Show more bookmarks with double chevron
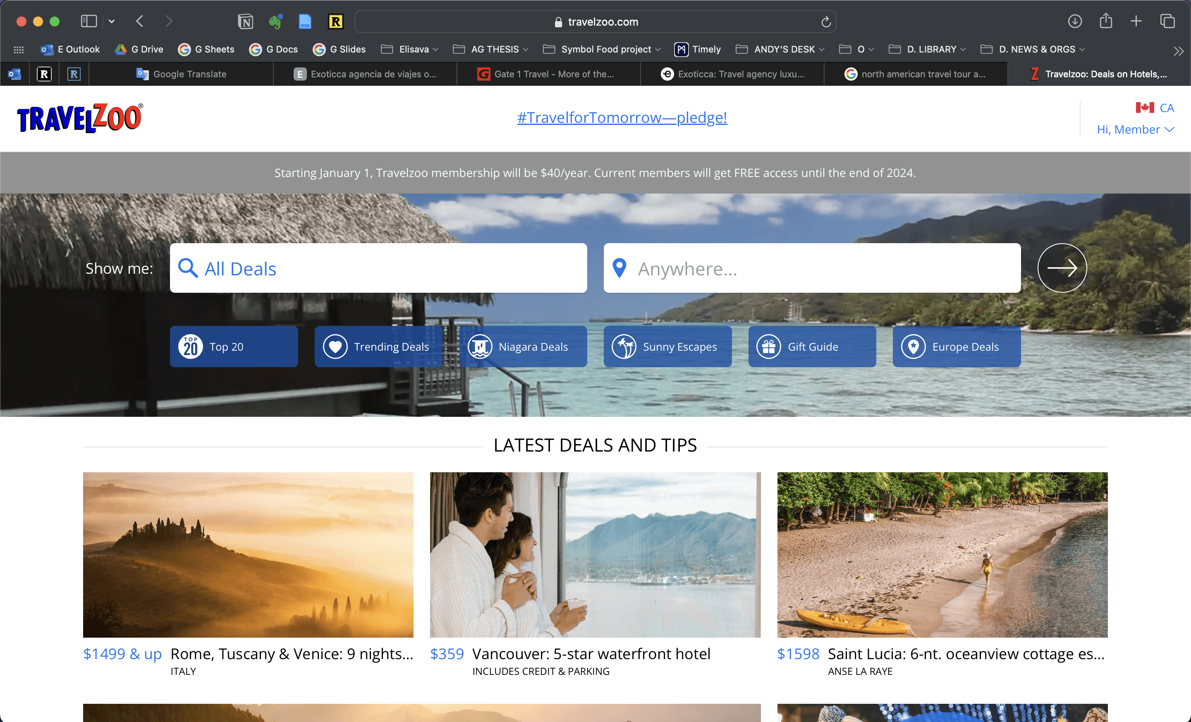 (1179, 50)
